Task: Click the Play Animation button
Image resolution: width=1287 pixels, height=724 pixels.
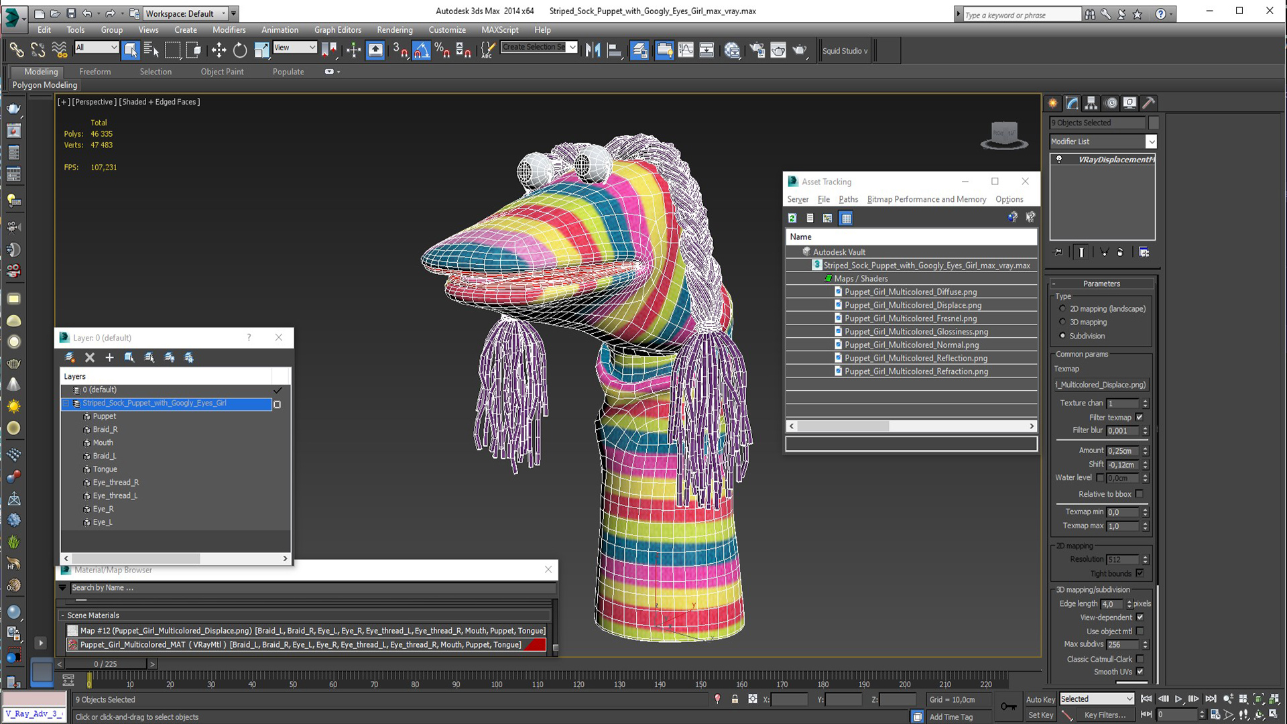Action: pos(1178,699)
